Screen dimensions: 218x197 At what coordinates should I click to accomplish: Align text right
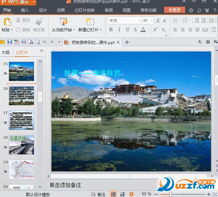(x=190, y=30)
